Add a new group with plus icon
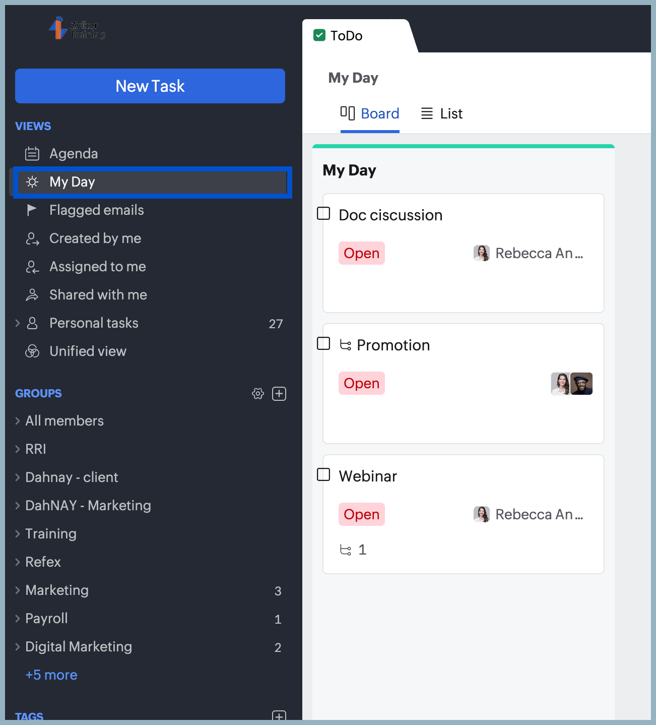This screenshot has width=656, height=725. click(x=279, y=394)
